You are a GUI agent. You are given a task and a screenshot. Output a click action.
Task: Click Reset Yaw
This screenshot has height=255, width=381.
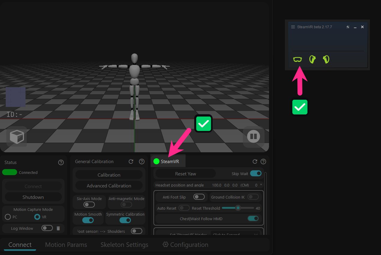(x=186, y=174)
